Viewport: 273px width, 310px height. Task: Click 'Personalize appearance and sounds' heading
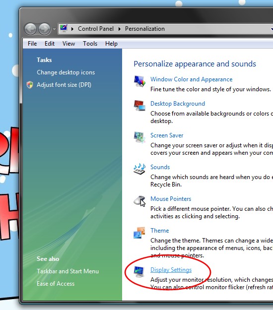(195, 64)
